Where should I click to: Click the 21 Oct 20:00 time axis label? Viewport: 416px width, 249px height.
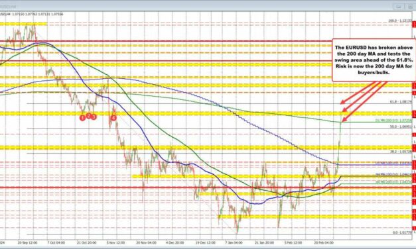click(x=86, y=242)
